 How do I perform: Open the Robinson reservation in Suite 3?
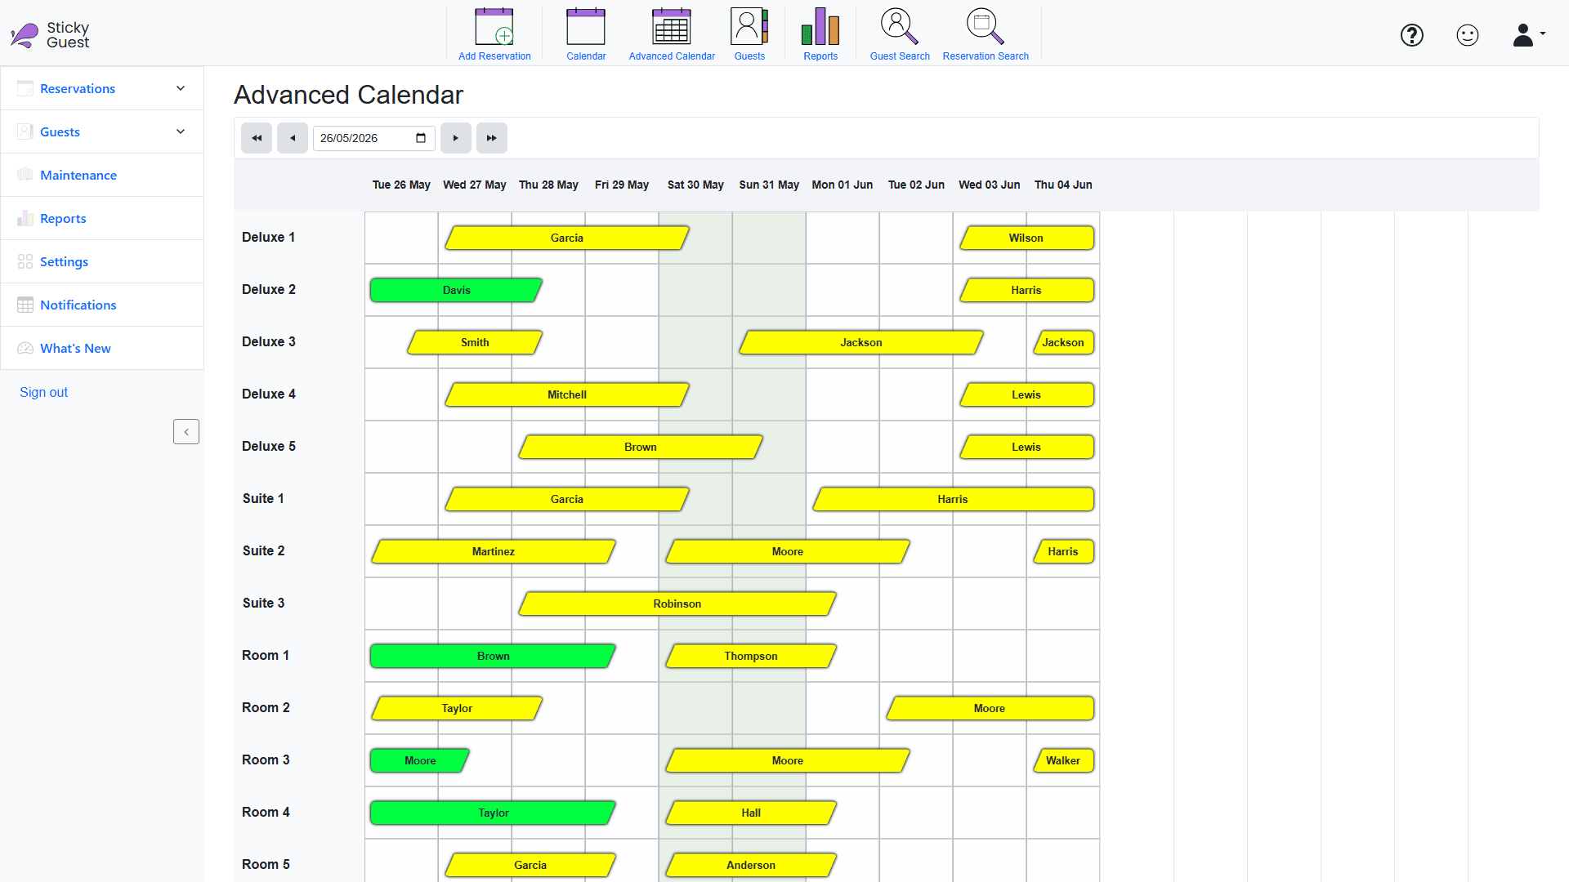pos(677,604)
